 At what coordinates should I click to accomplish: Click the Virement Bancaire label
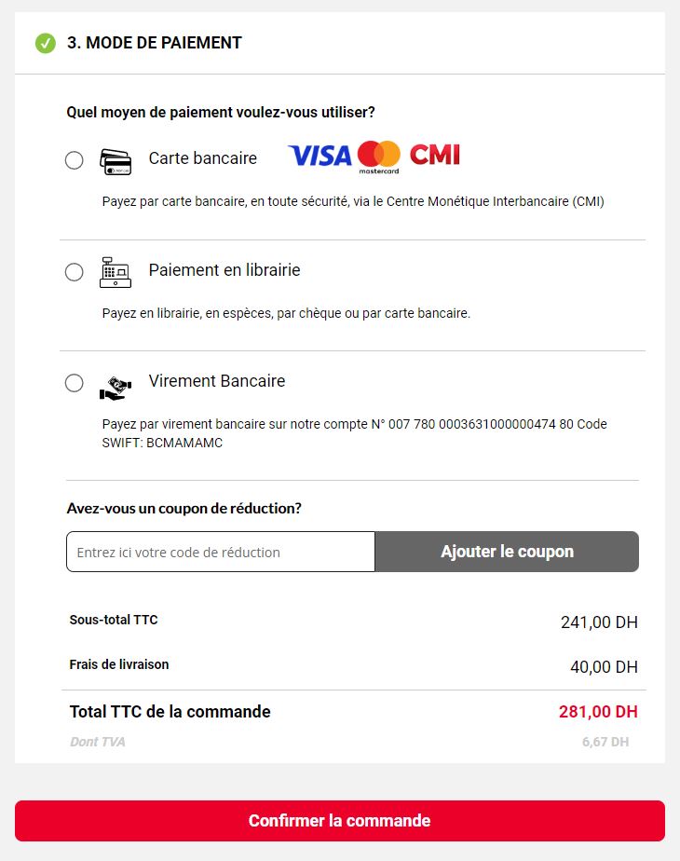tap(217, 381)
